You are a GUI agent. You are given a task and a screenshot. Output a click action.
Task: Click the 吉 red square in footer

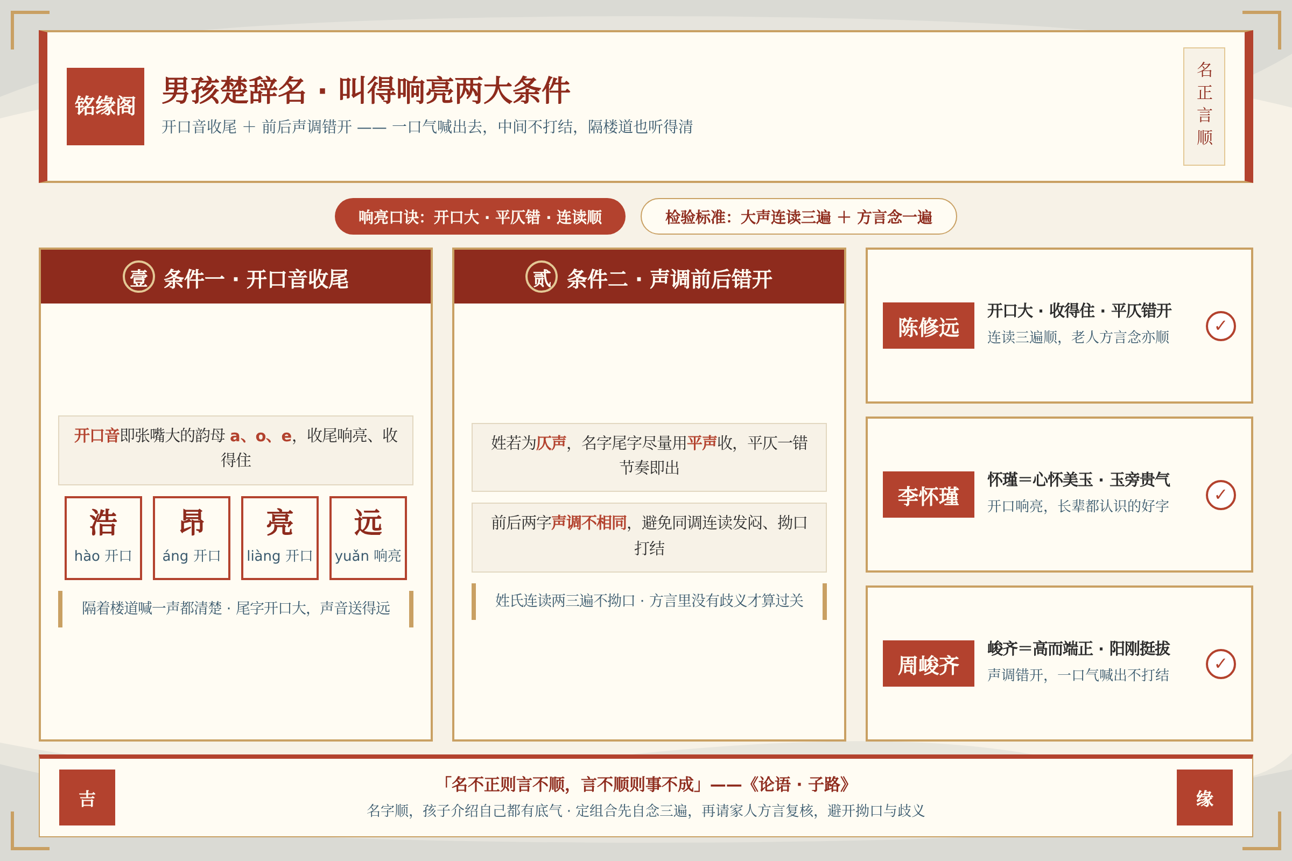[x=87, y=798]
